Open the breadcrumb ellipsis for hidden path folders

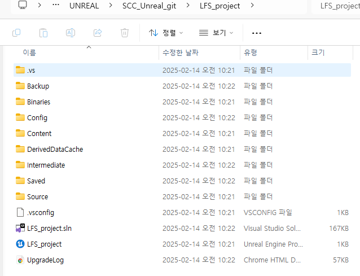tap(56, 5)
